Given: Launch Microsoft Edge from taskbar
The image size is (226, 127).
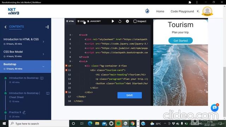Looking at the screenshot, I should coord(90,123).
